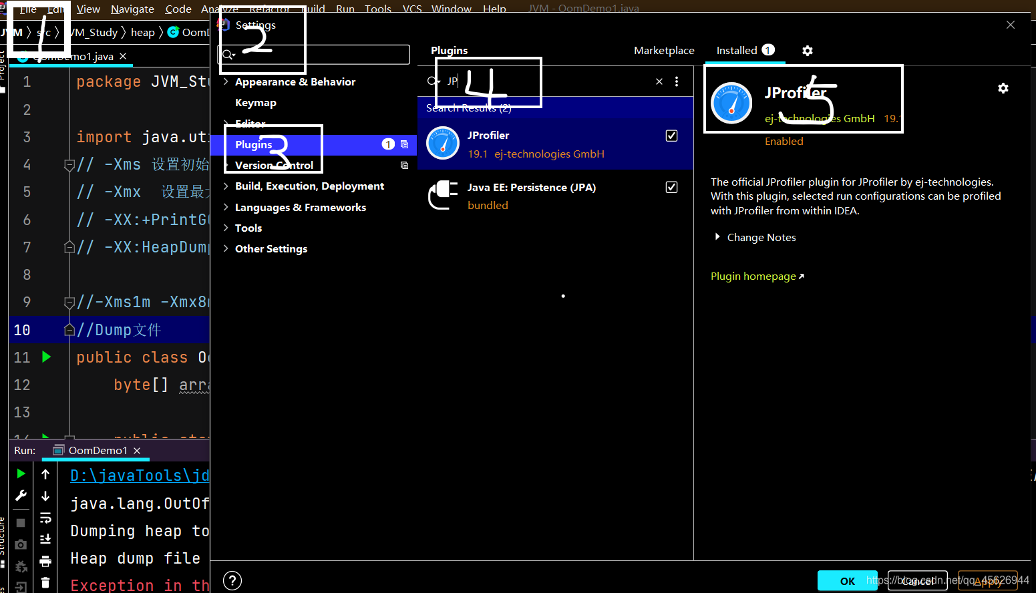This screenshot has height=593, width=1036.
Task: Move down the stack trace
Action: point(45,496)
